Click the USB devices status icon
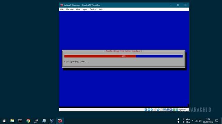 click(158, 110)
